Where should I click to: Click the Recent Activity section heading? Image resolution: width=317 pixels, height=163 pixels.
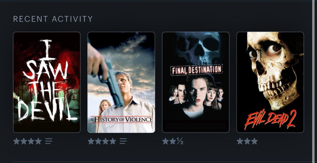click(x=53, y=19)
